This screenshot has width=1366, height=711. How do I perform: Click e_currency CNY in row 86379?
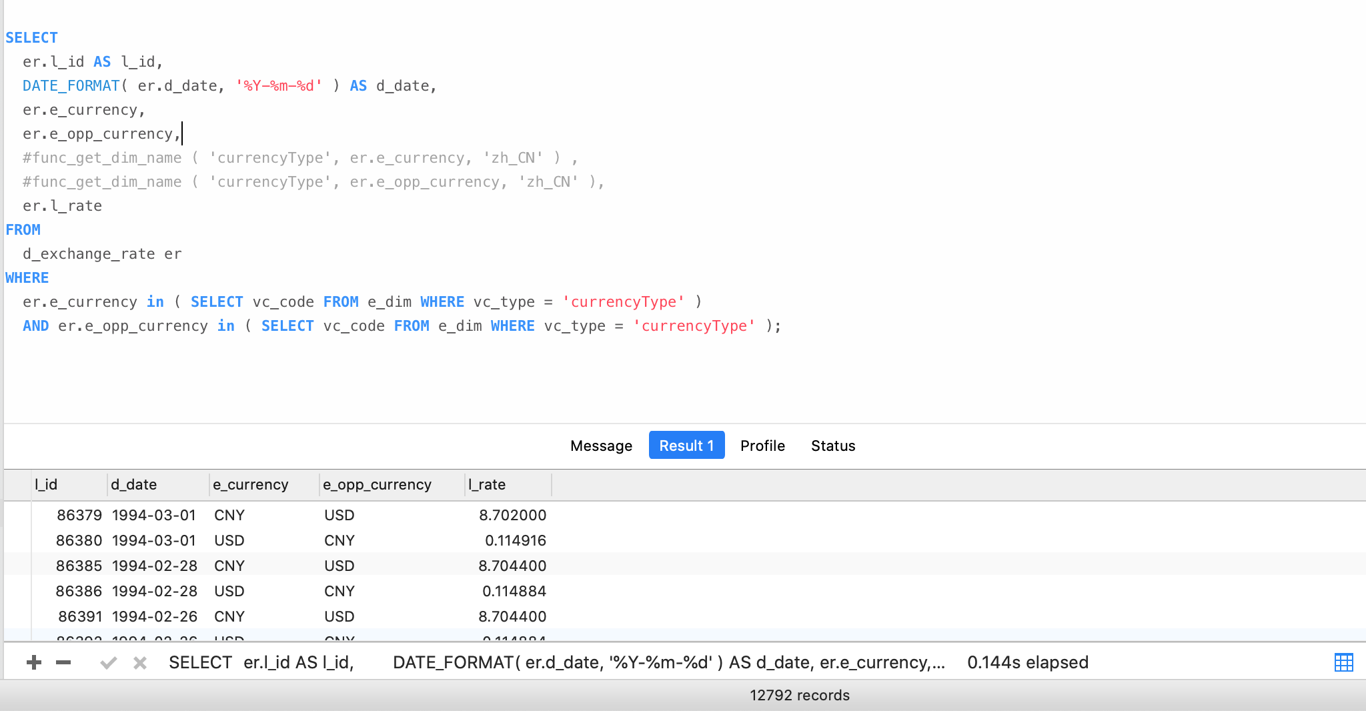point(229,515)
